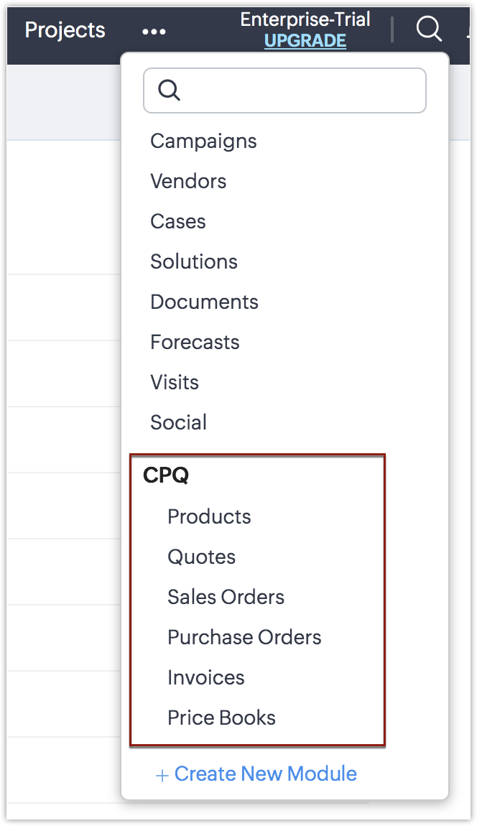This screenshot has width=477, height=826.
Task: Open the Vendors module
Action: [x=188, y=181]
